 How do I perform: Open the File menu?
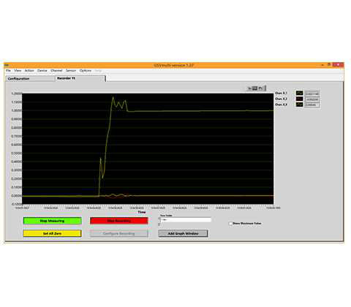[8, 70]
